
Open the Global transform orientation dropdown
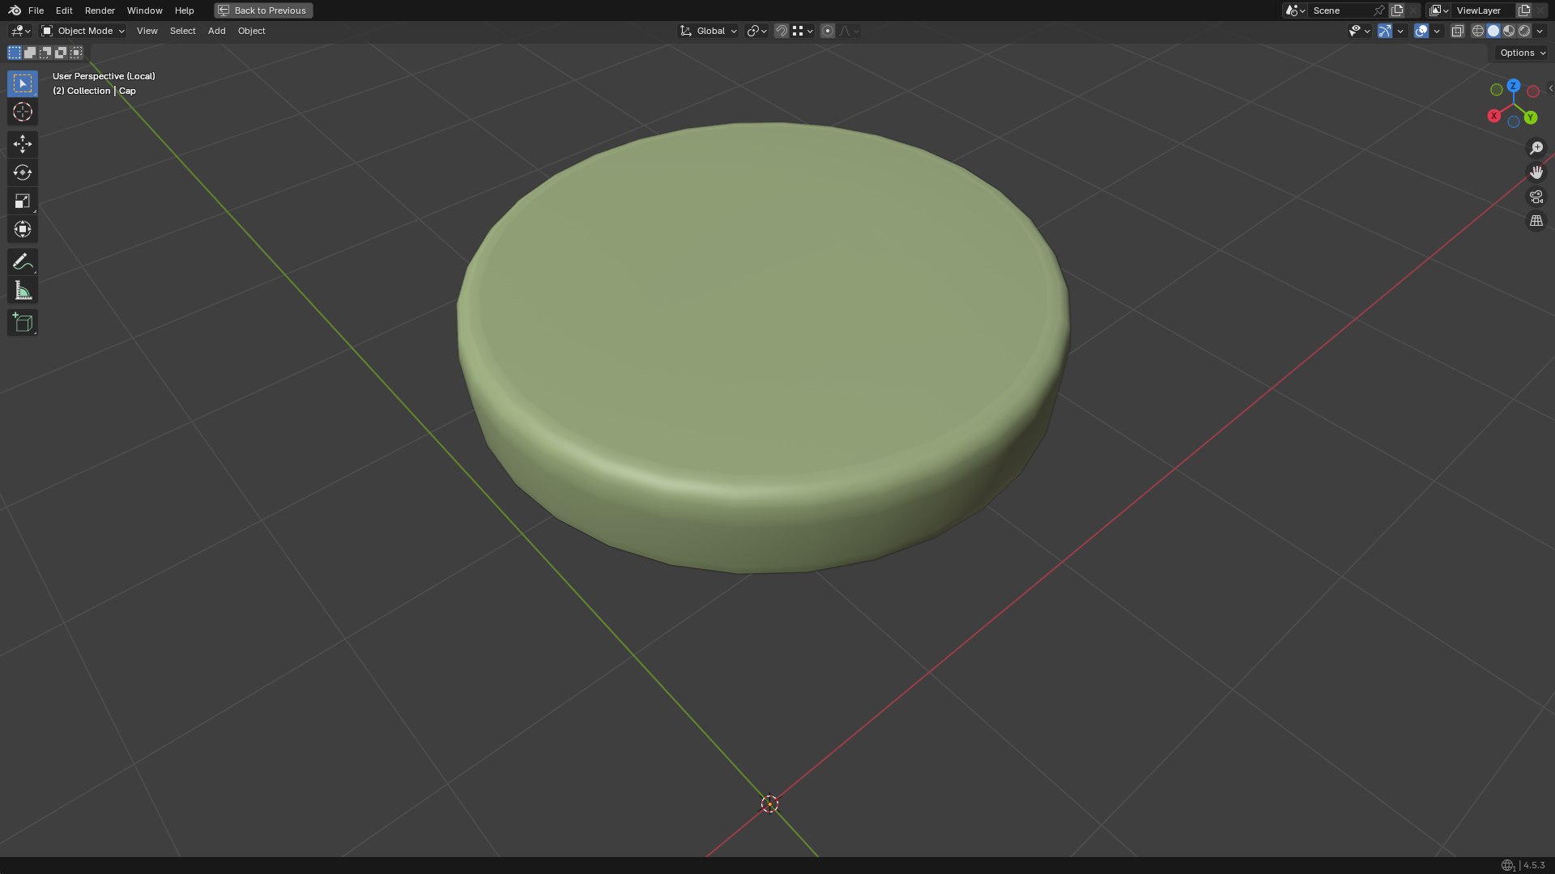coord(708,31)
